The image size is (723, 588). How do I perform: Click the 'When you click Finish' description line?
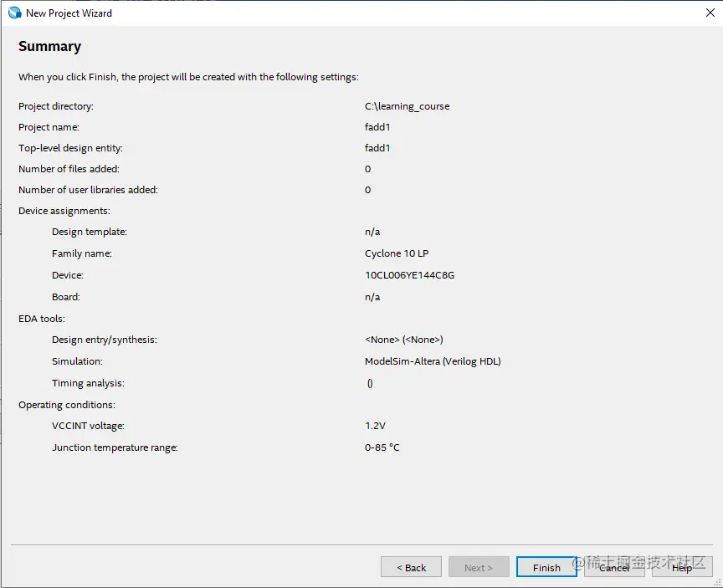point(188,77)
